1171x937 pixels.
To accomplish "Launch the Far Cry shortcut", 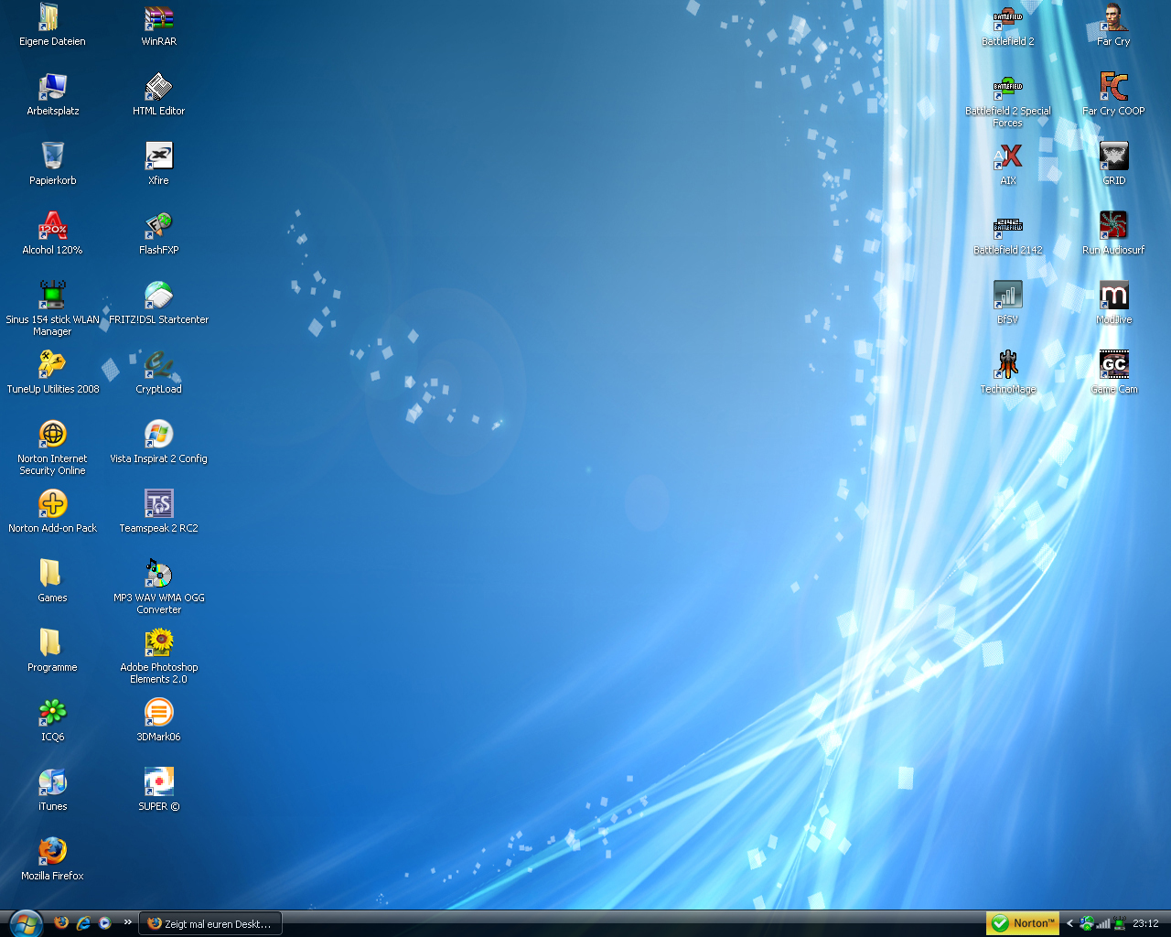I will tap(1113, 18).
